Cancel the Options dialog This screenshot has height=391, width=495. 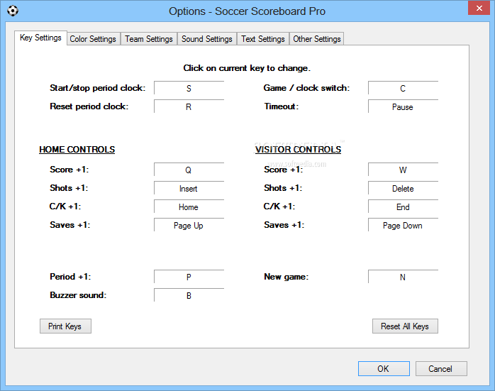pyautogui.click(x=441, y=368)
